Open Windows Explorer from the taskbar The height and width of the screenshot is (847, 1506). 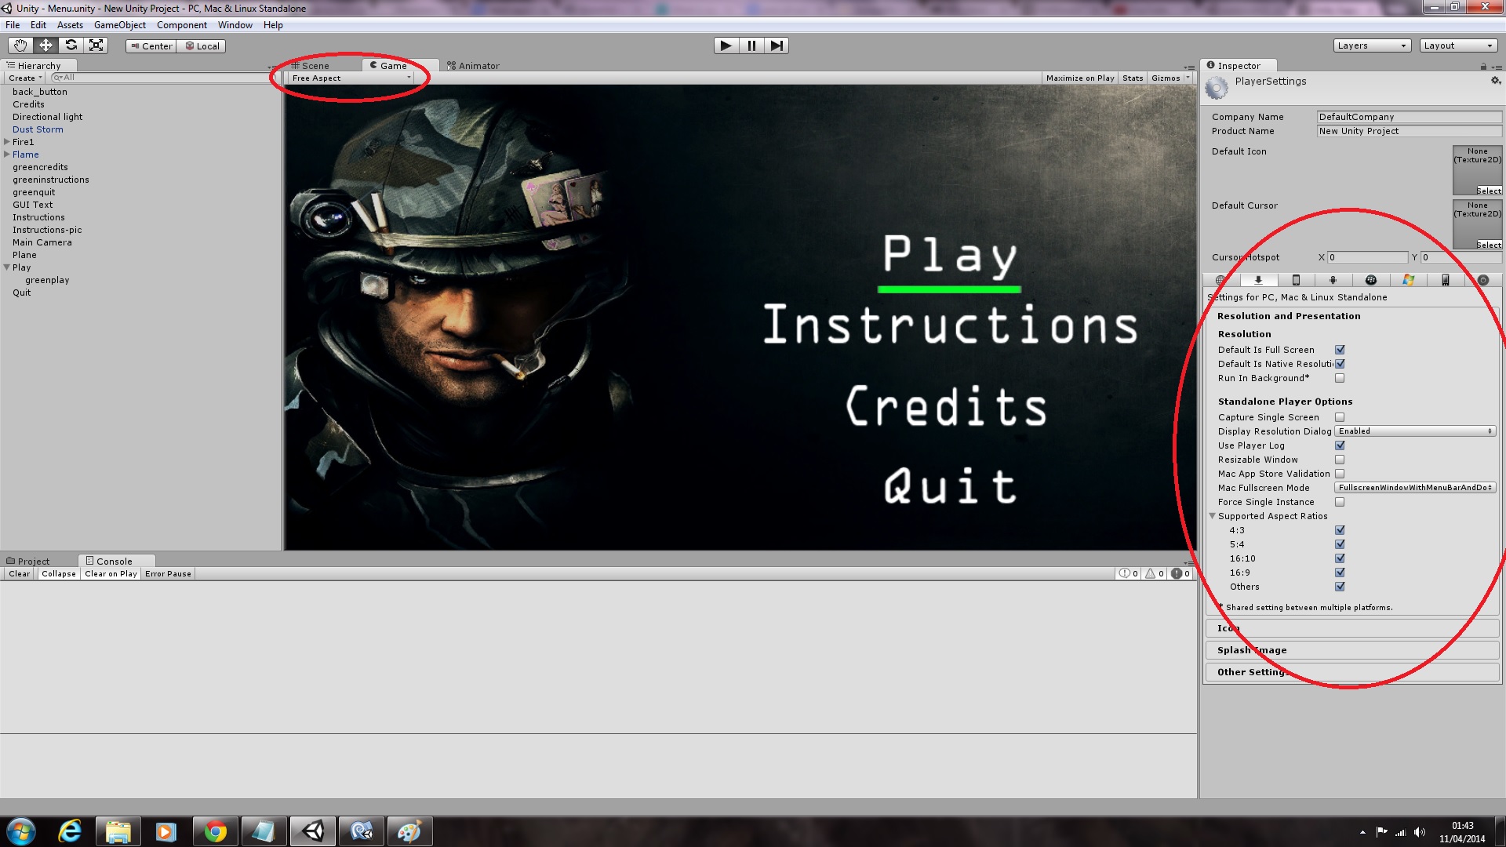(118, 831)
